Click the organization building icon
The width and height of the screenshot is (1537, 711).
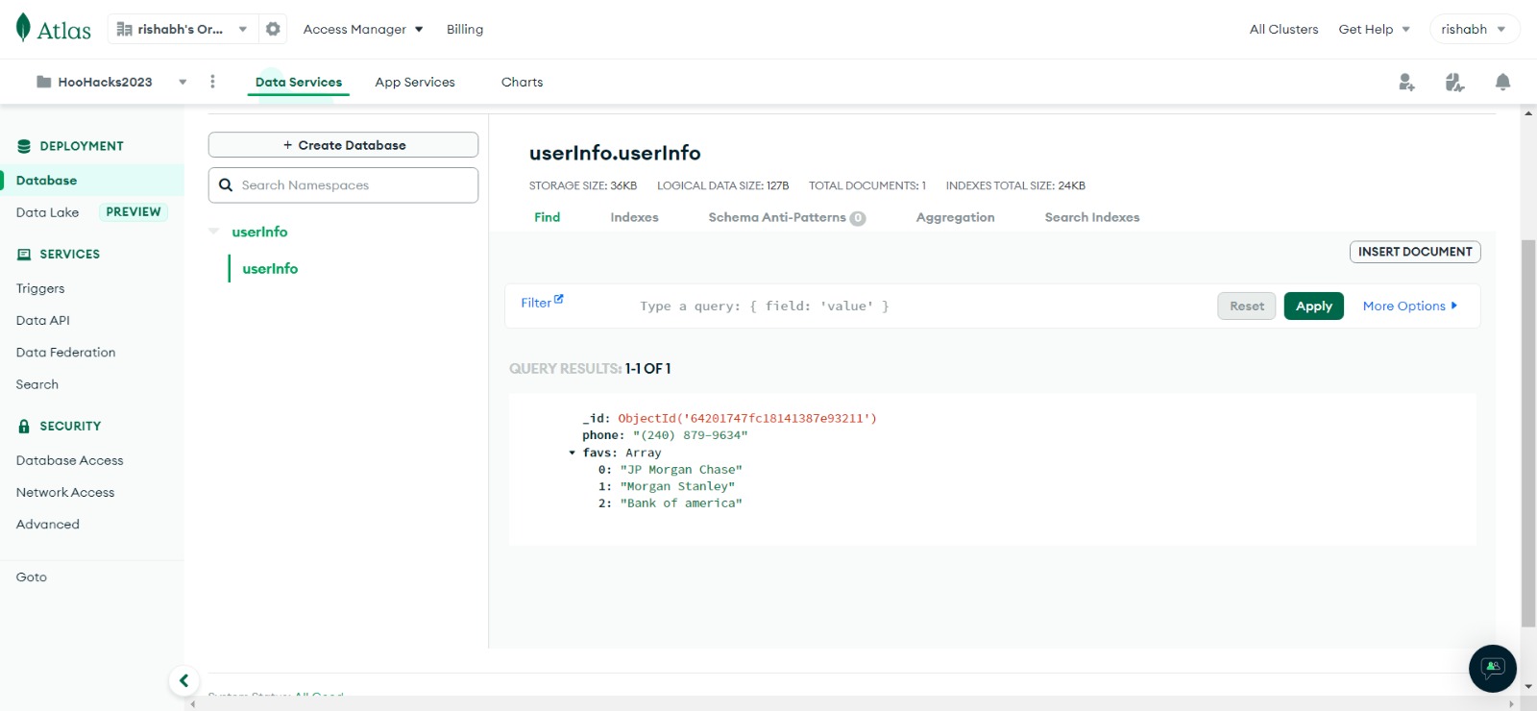[x=124, y=29]
